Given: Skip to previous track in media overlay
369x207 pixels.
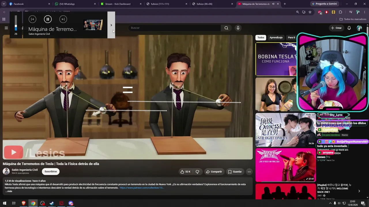Looking at the screenshot, I should (32, 19).
